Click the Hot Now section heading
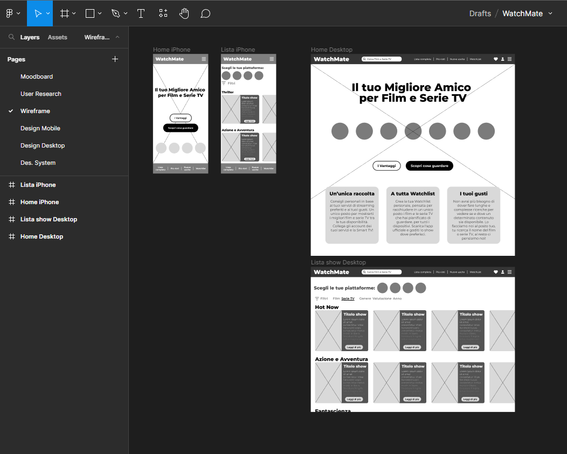This screenshot has width=567, height=454. click(327, 307)
